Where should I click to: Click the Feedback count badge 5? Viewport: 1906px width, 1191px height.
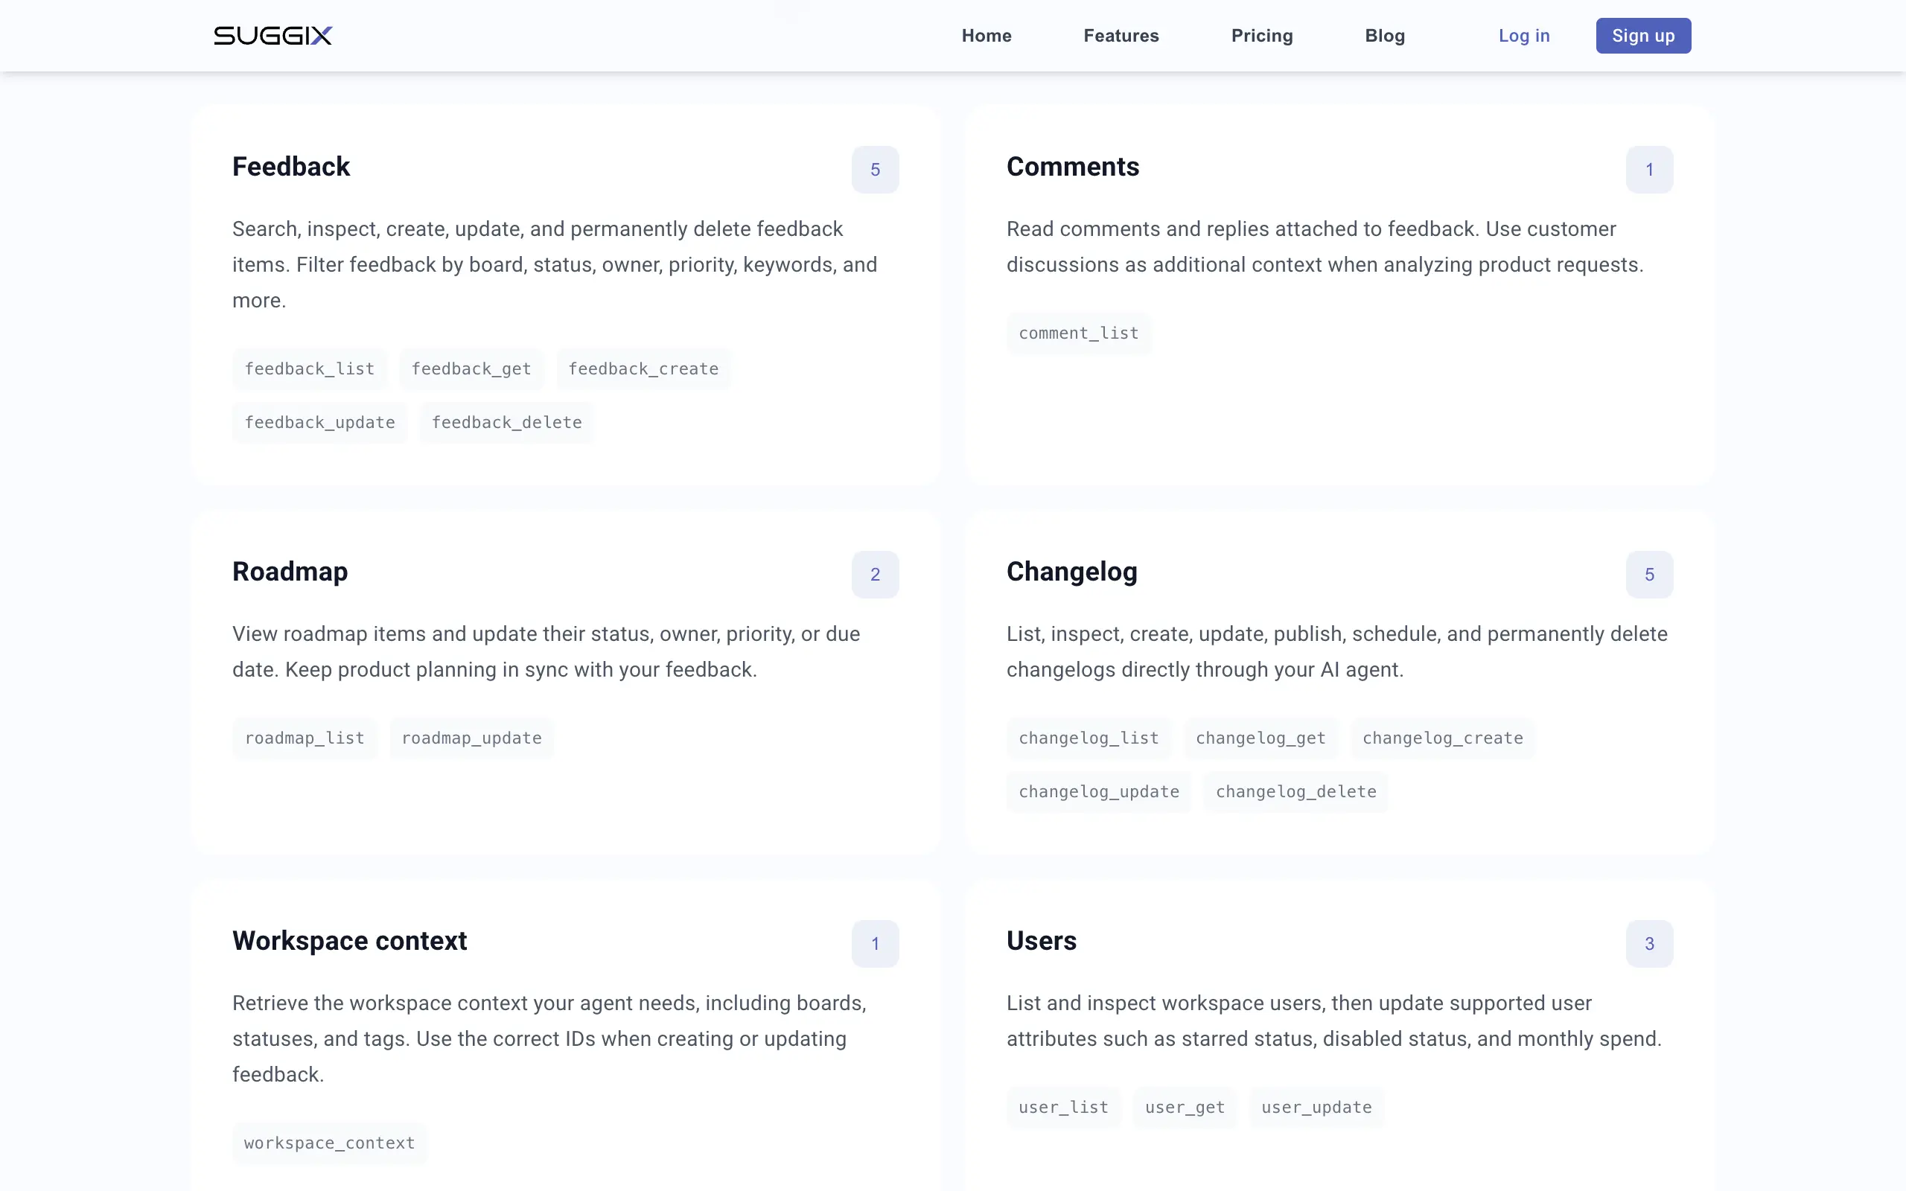coord(875,170)
